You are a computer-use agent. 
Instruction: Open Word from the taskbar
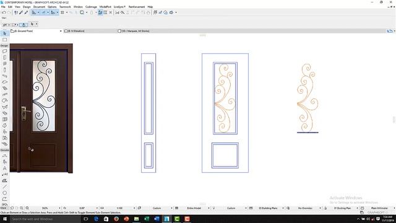coord(157,219)
